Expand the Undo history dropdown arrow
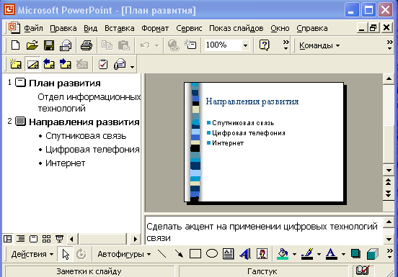The height and width of the screenshot is (277, 398). point(157,45)
